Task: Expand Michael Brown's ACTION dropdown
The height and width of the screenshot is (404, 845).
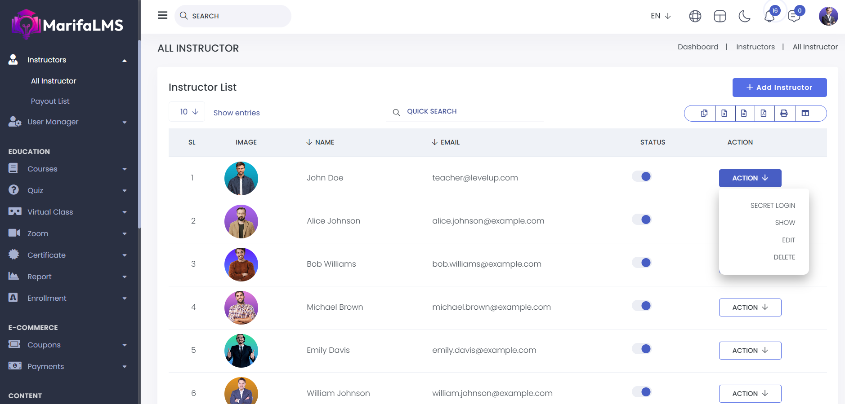Action: pyautogui.click(x=750, y=307)
